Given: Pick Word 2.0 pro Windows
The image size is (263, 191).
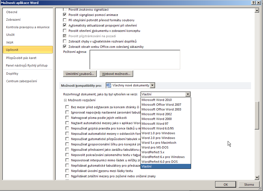Looking at the screenshot, I should 166,138.
